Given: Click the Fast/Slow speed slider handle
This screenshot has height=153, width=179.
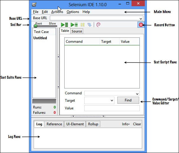Looking at the screenshot, I should [35, 26].
